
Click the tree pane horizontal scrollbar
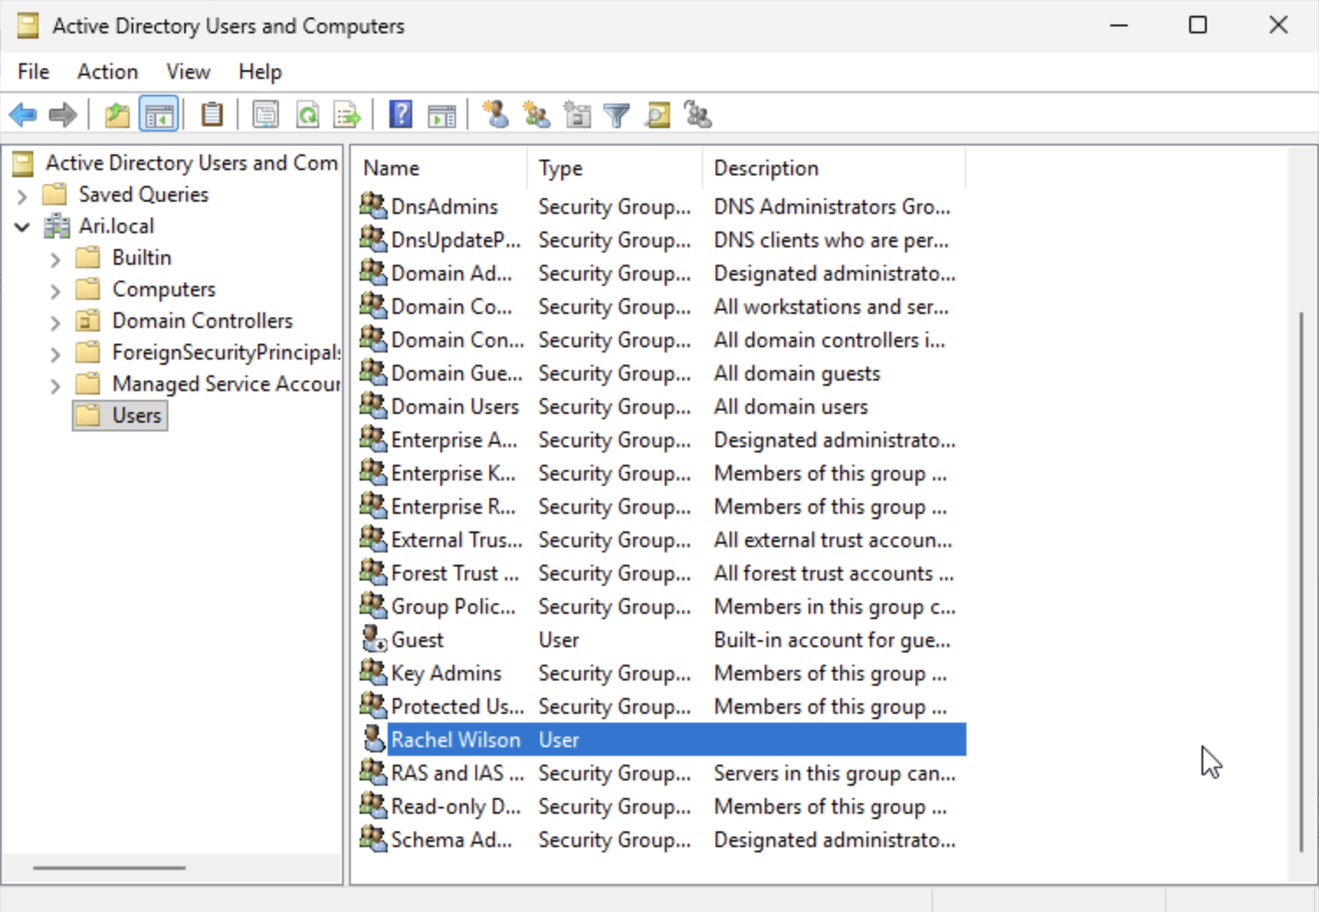tap(110, 867)
